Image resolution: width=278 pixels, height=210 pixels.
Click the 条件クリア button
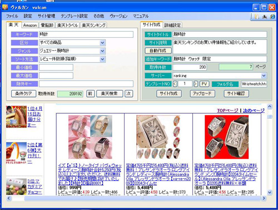click(x=23, y=94)
